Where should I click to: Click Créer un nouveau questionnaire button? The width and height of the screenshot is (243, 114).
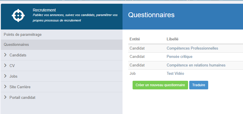coord(160,85)
